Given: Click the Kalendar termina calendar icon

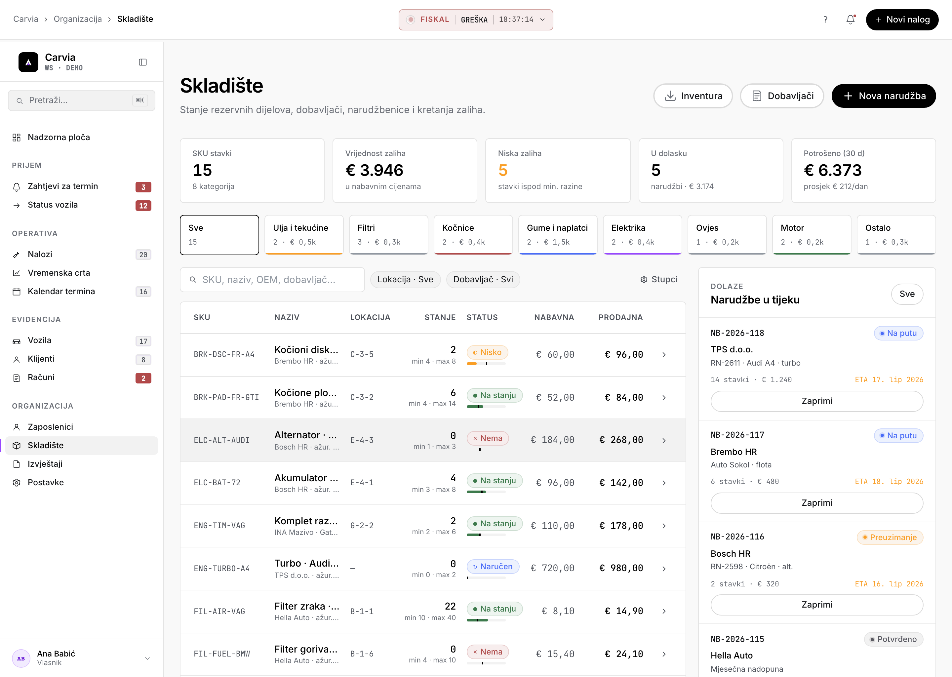Looking at the screenshot, I should point(17,291).
